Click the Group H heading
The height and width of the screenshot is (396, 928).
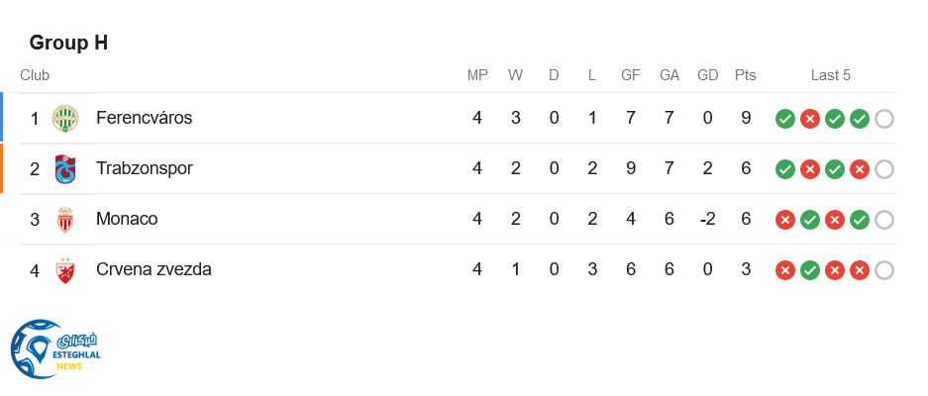(68, 43)
